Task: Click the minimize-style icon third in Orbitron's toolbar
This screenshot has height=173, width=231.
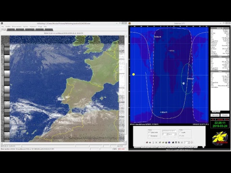Action: pos(153,142)
